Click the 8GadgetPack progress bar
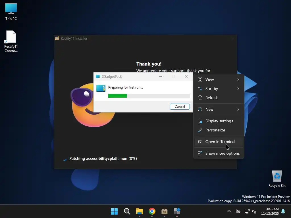Viewport: 291px width, 218px height. click(x=149, y=96)
